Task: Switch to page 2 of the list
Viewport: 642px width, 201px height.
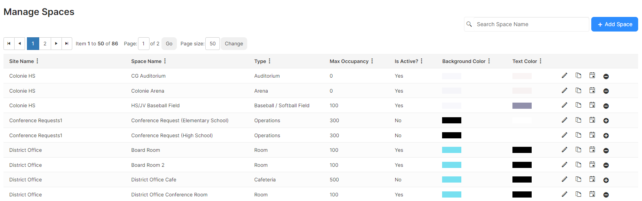Action: pos(45,43)
